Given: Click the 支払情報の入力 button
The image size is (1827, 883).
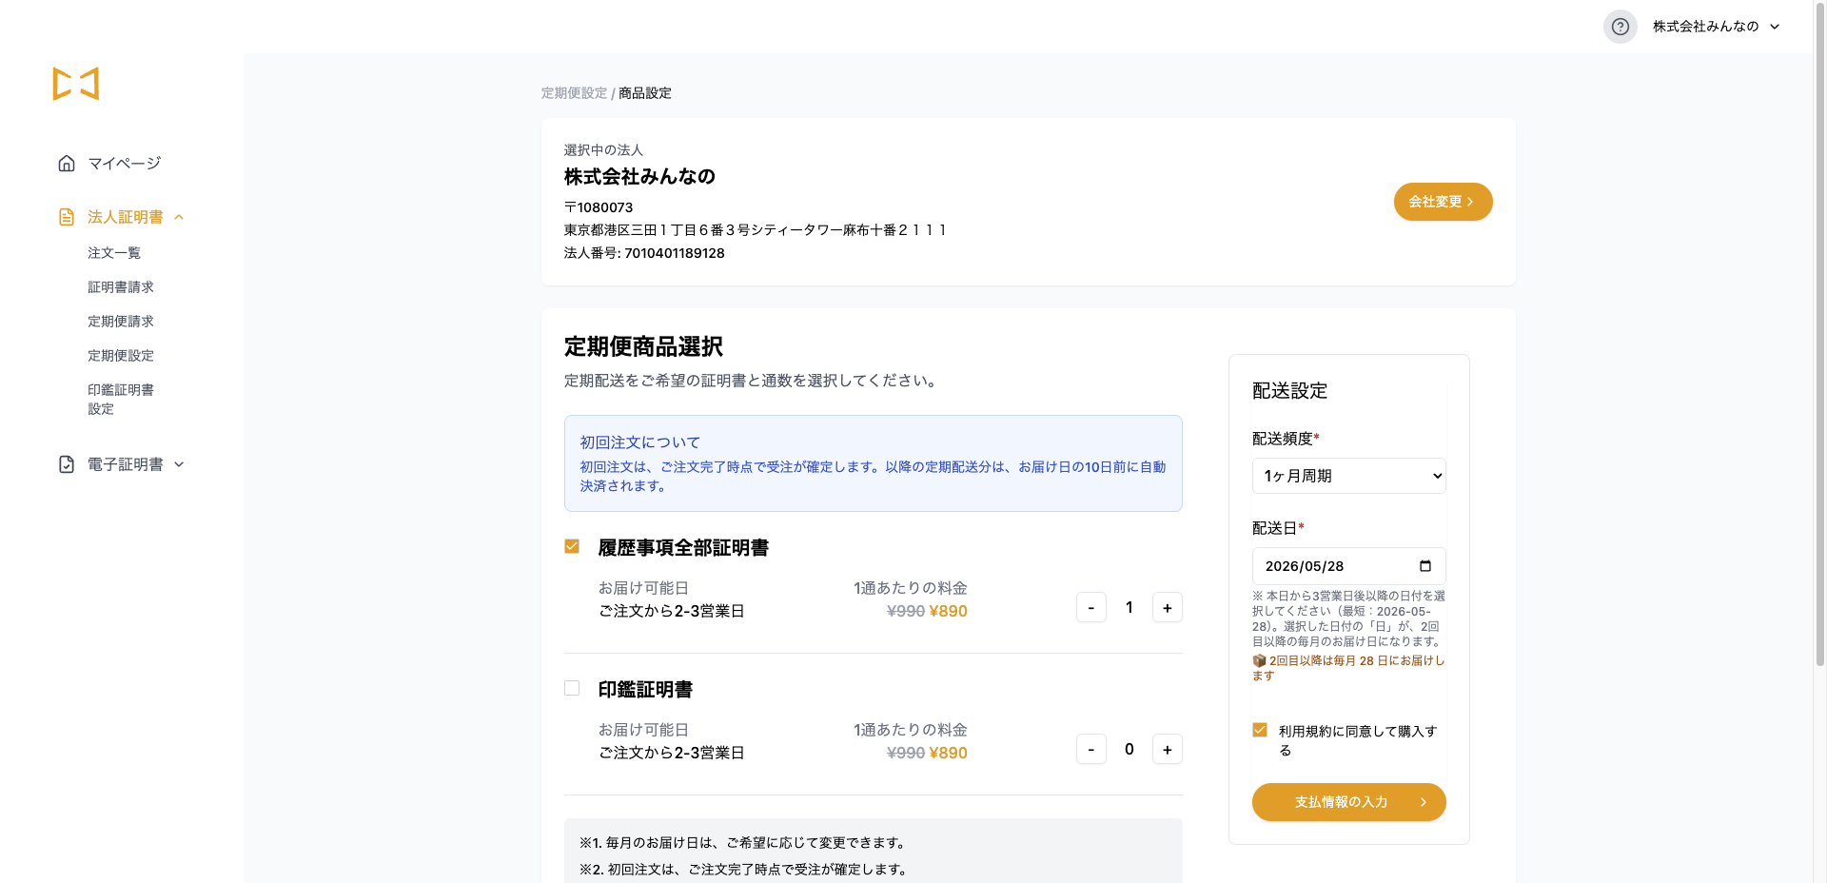Looking at the screenshot, I should (x=1348, y=802).
